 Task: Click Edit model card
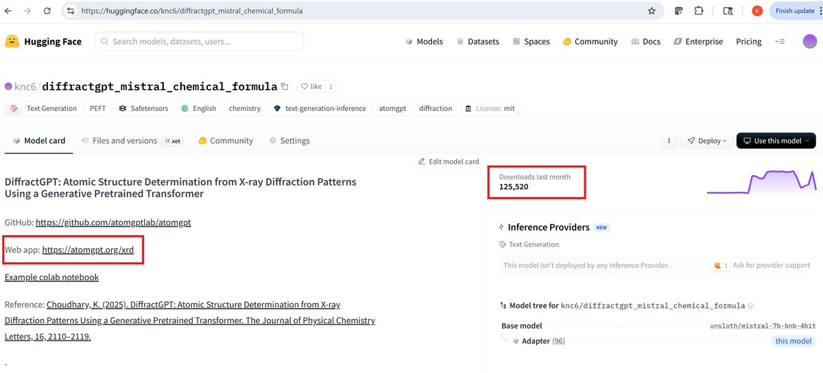(449, 162)
